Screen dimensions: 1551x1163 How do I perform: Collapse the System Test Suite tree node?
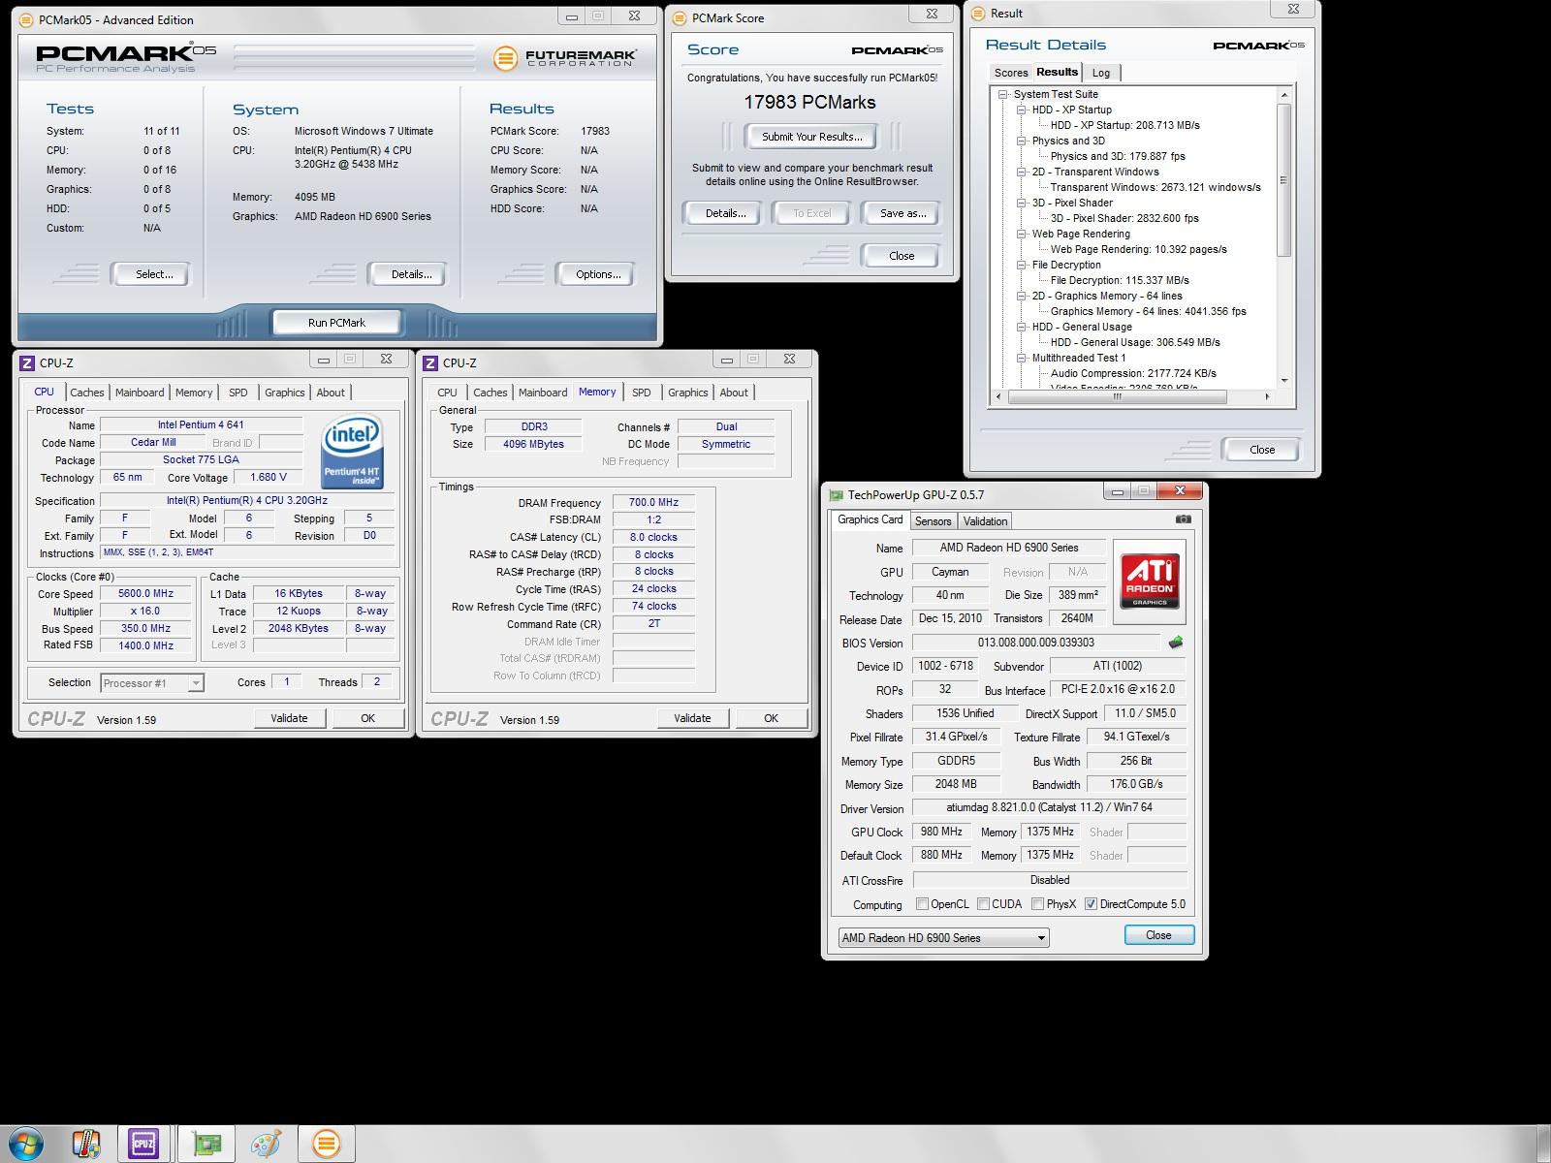[1003, 94]
